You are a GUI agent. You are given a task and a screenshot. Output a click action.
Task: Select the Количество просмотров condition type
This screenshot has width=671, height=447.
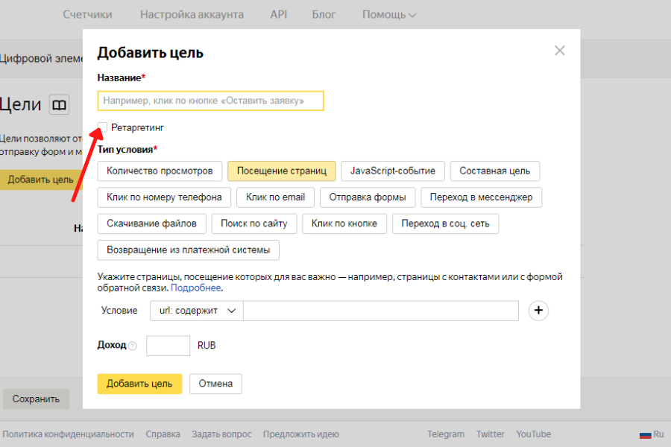tap(160, 171)
